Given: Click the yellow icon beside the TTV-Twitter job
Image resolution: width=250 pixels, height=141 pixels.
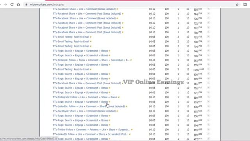Looking at the screenshot, I should [x=132, y=130].
